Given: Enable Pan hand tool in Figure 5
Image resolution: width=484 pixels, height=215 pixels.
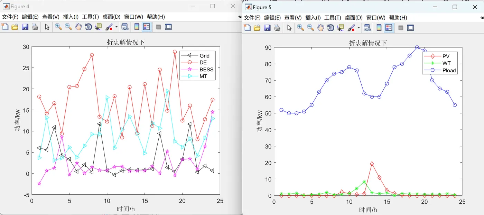Looking at the screenshot, I should click(x=321, y=28).
